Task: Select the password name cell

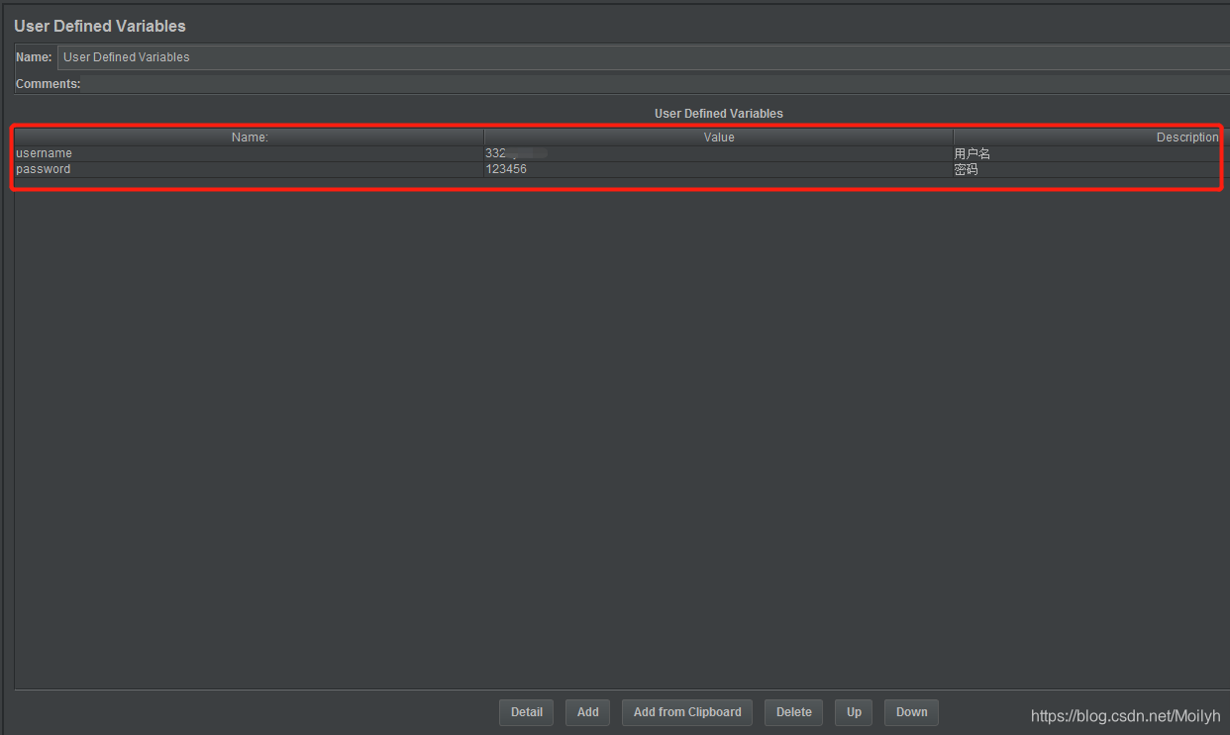Action: (x=249, y=169)
